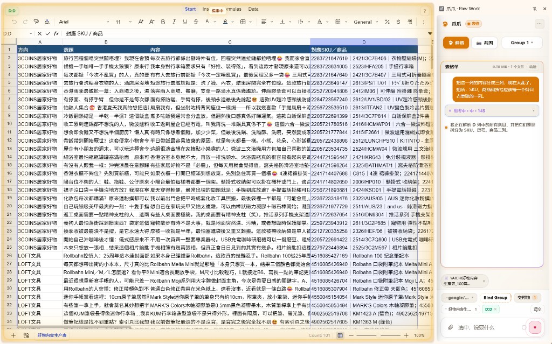Toggle the grid view icon in status bar
Viewport: 552px width, 344px height.
tap(340, 335)
